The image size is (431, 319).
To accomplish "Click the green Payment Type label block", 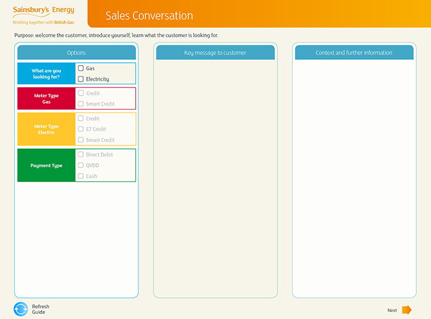I will (46, 165).
